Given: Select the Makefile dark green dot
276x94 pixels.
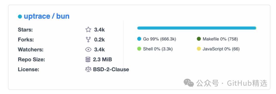Looking at the screenshot, I should (x=199, y=39).
